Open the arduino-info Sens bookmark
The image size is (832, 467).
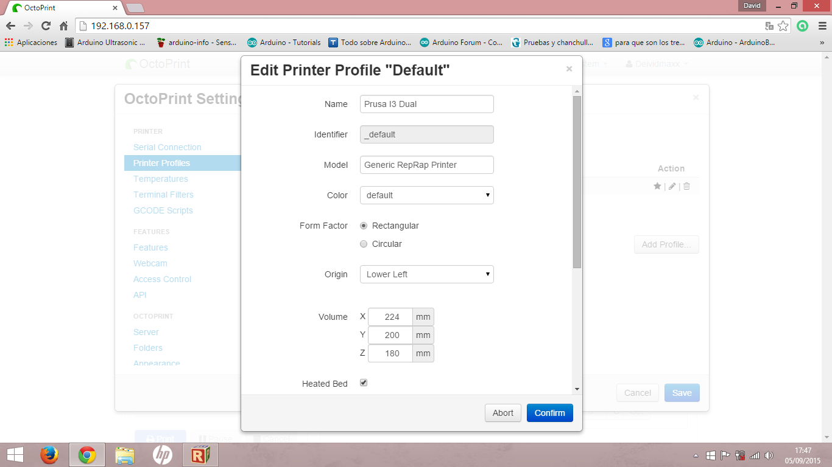point(196,43)
